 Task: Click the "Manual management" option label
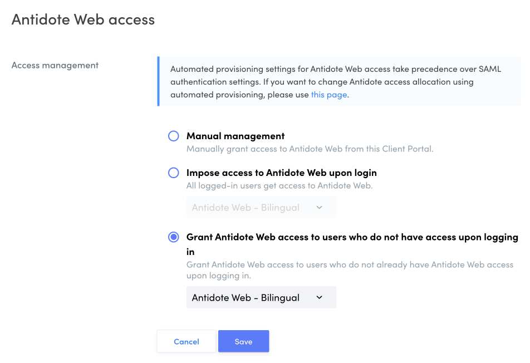tap(235, 136)
